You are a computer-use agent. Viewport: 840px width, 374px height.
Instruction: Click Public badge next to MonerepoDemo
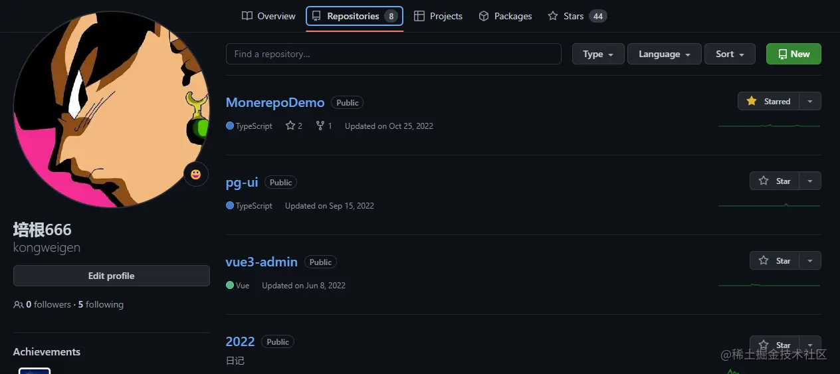348,103
